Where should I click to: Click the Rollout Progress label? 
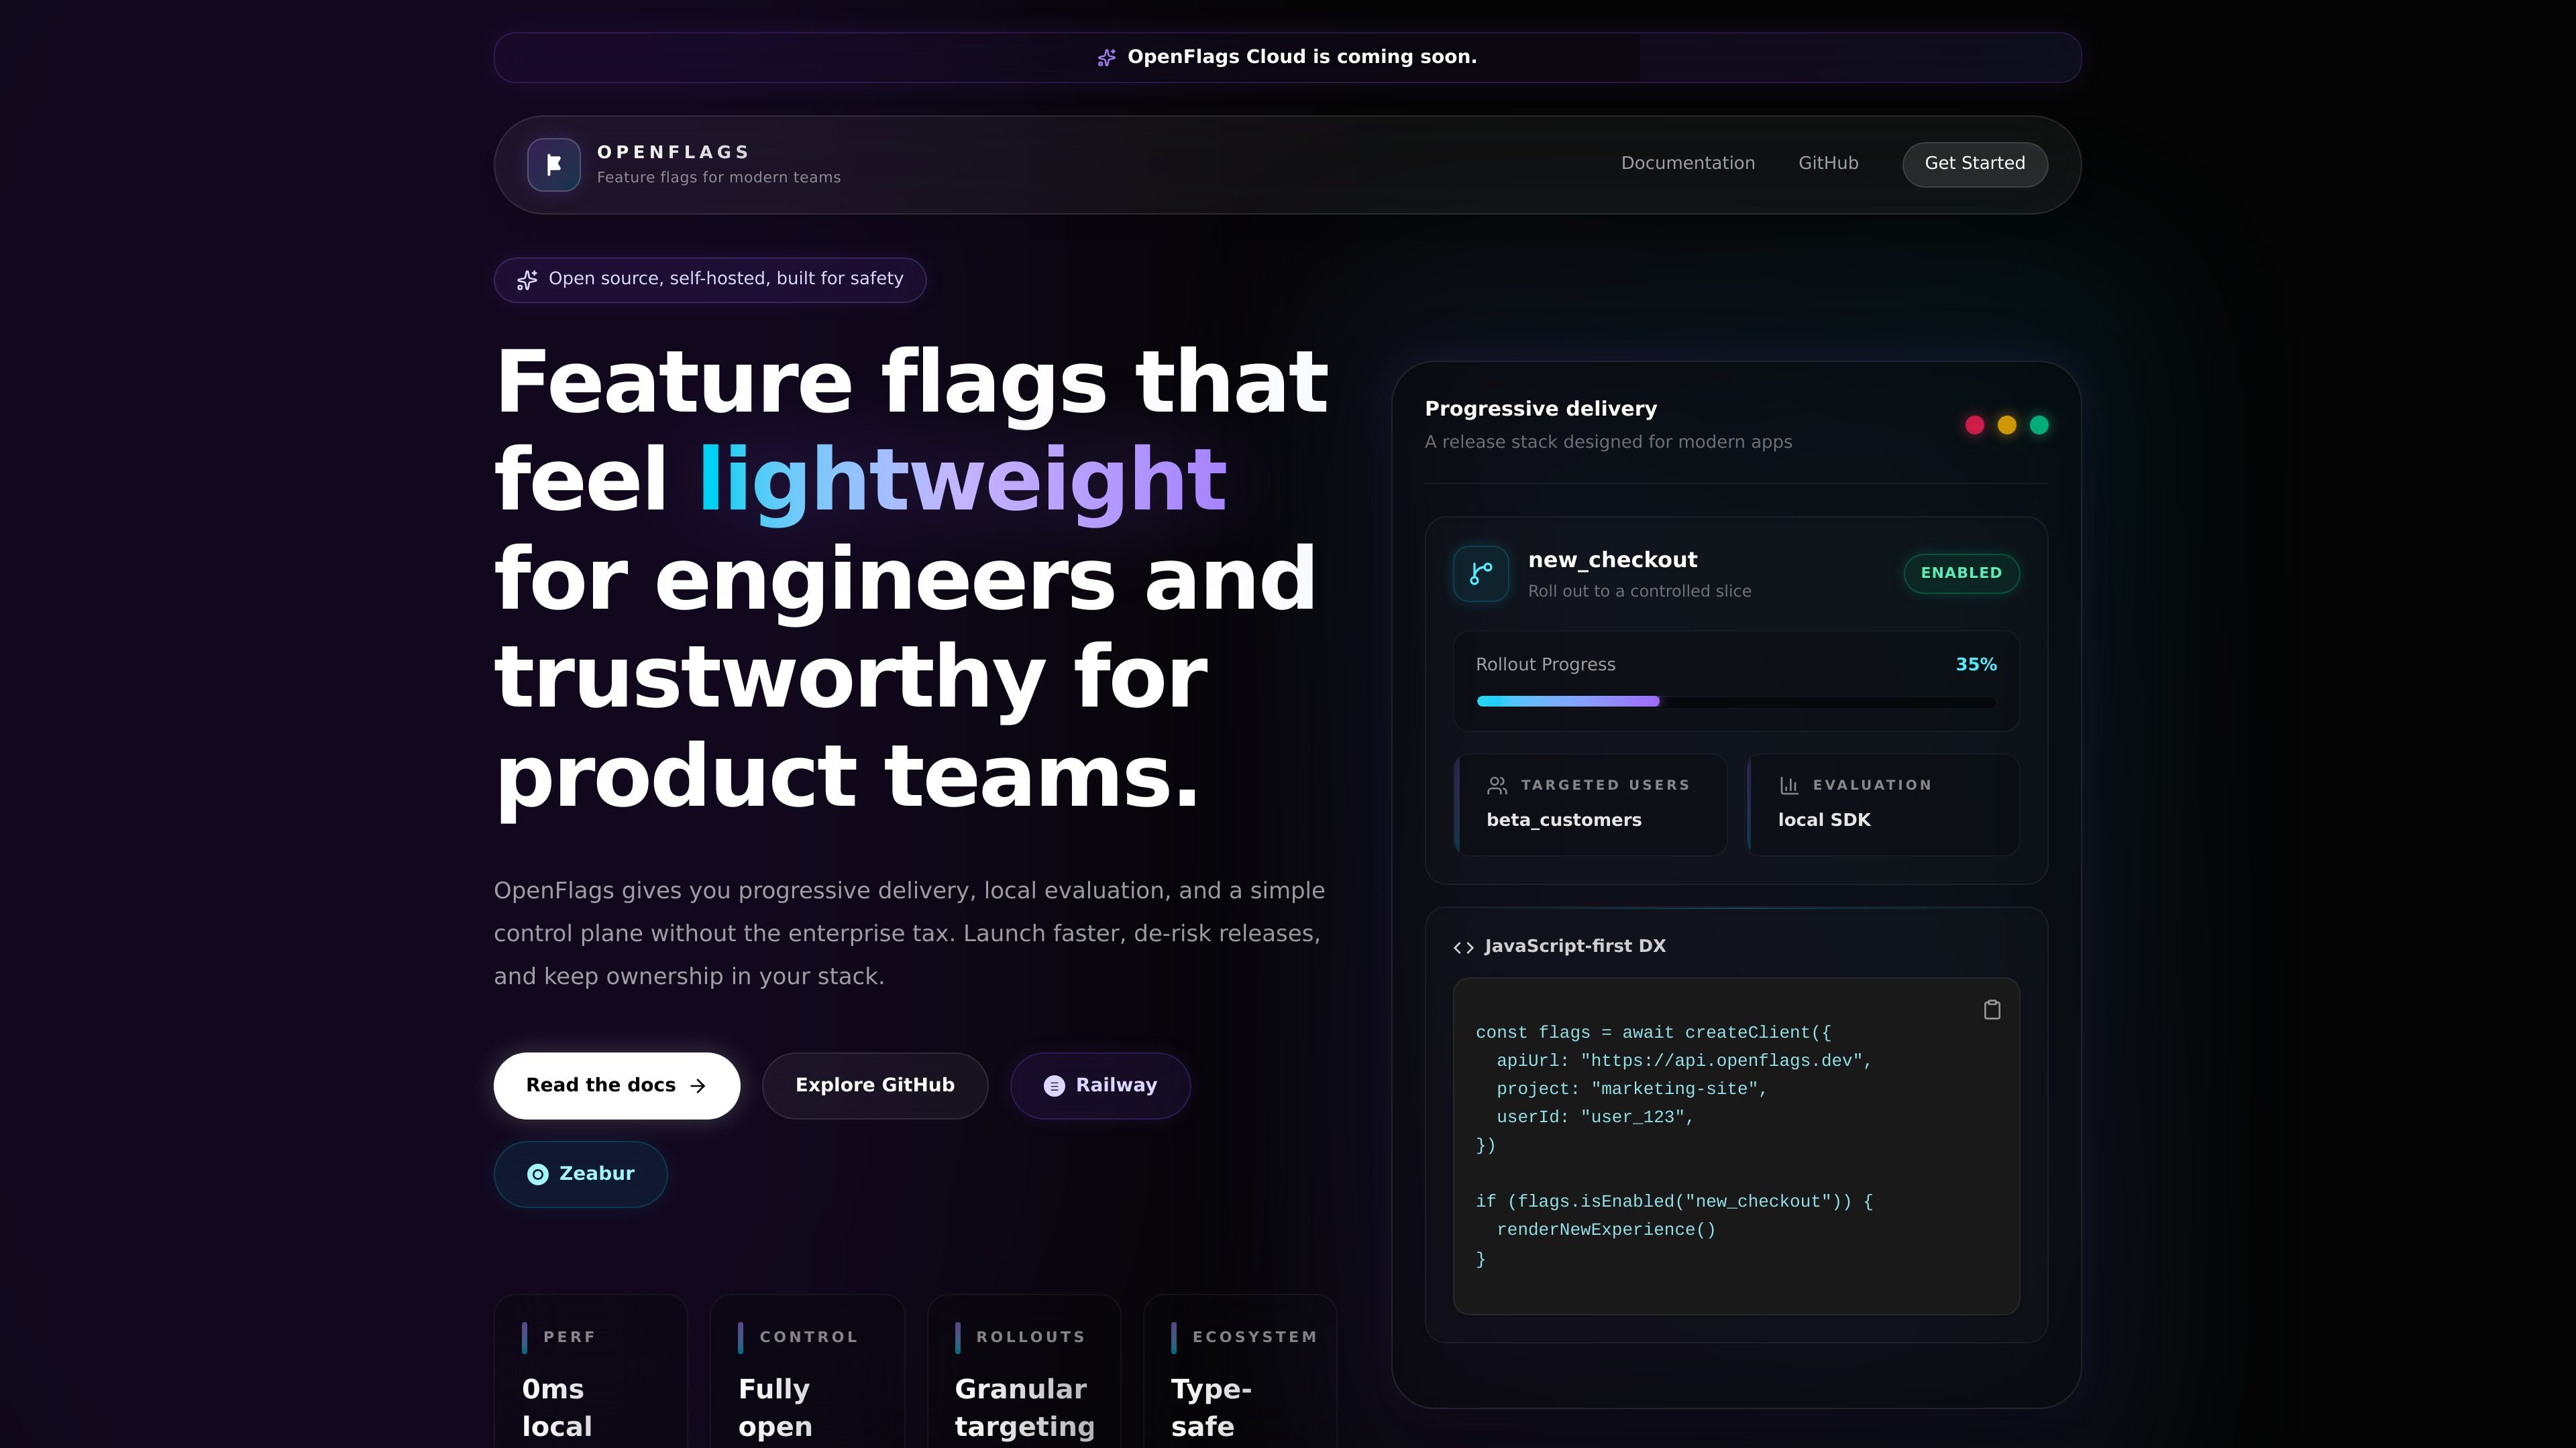(x=1545, y=664)
